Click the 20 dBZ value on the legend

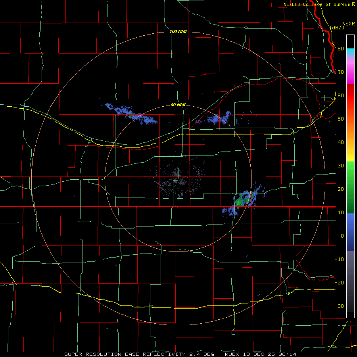[341, 189]
